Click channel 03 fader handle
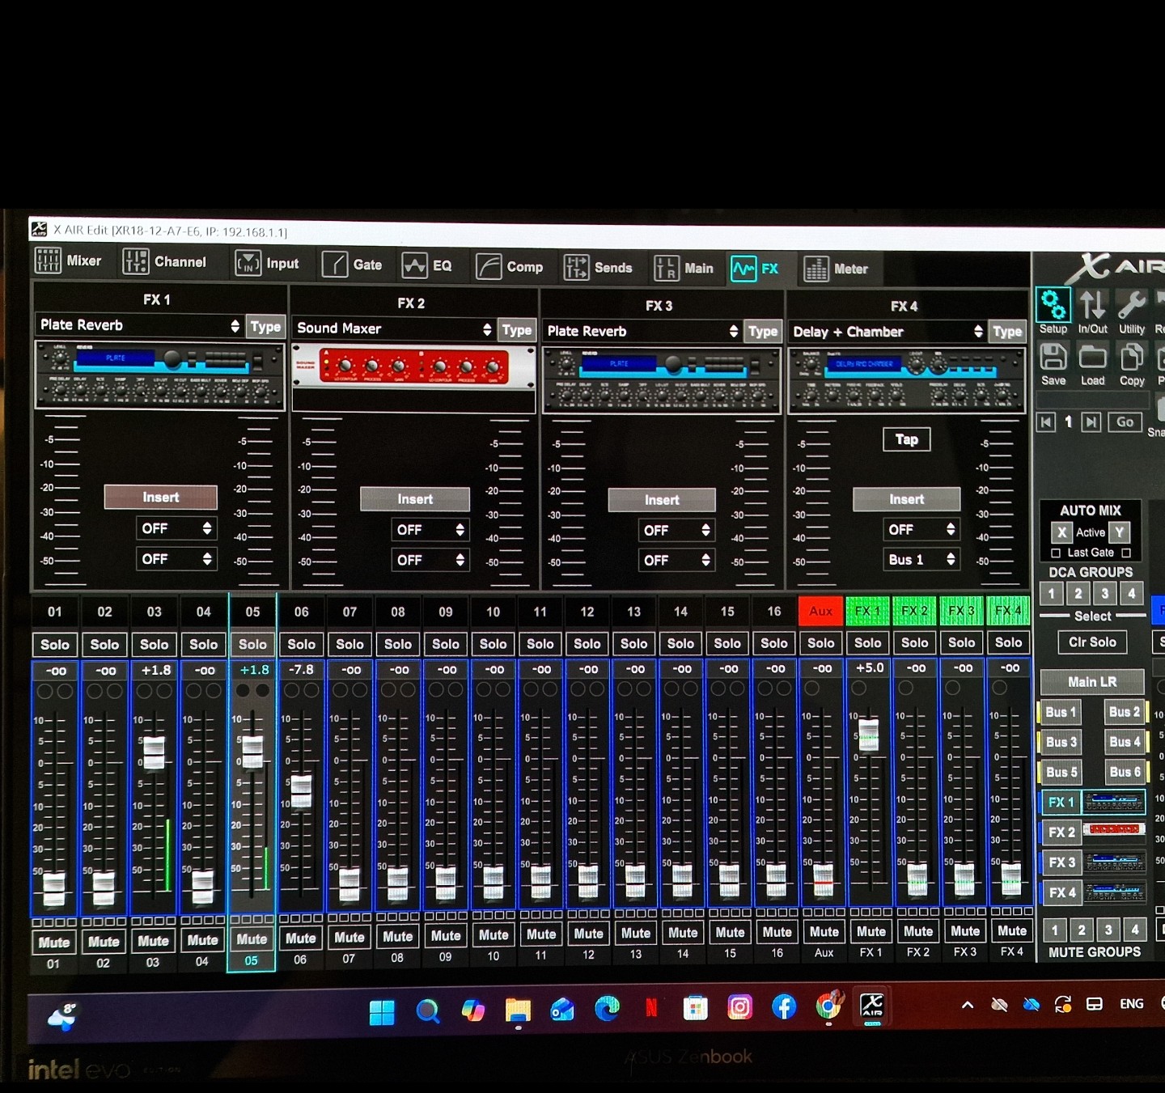The width and height of the screenshot is (1165, 1093). click(154, 752)
